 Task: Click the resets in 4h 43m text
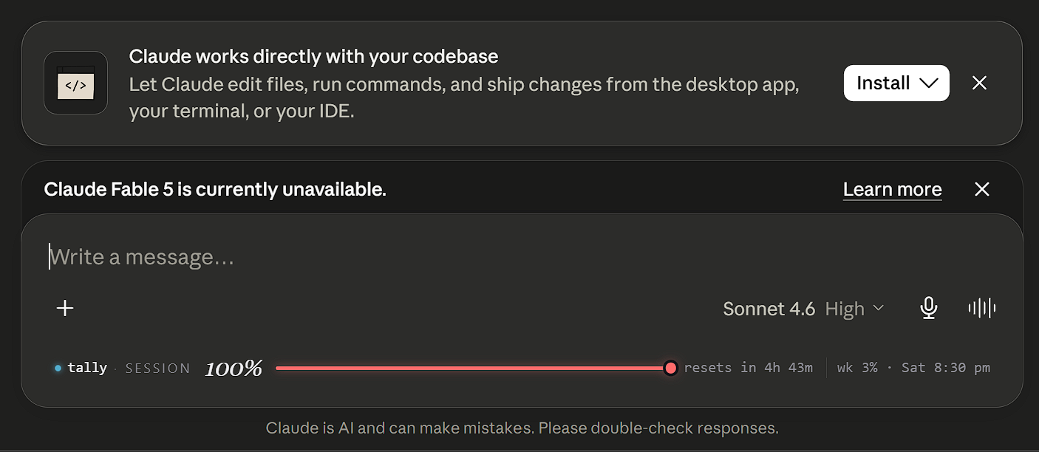point(748,368)
